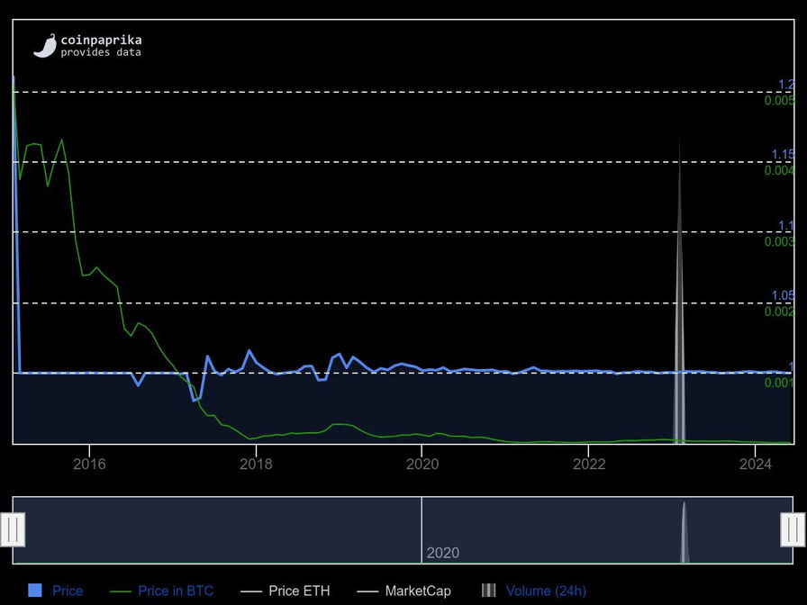Image resolution: width=807 pixels, height=605 pixels.
Task: Click the "coinpaprika provides data" text
Action: (101, 46)
